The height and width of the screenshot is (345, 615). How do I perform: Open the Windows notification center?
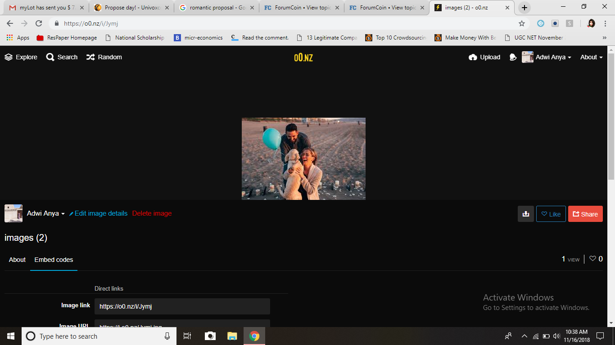[x=600, y=336]
